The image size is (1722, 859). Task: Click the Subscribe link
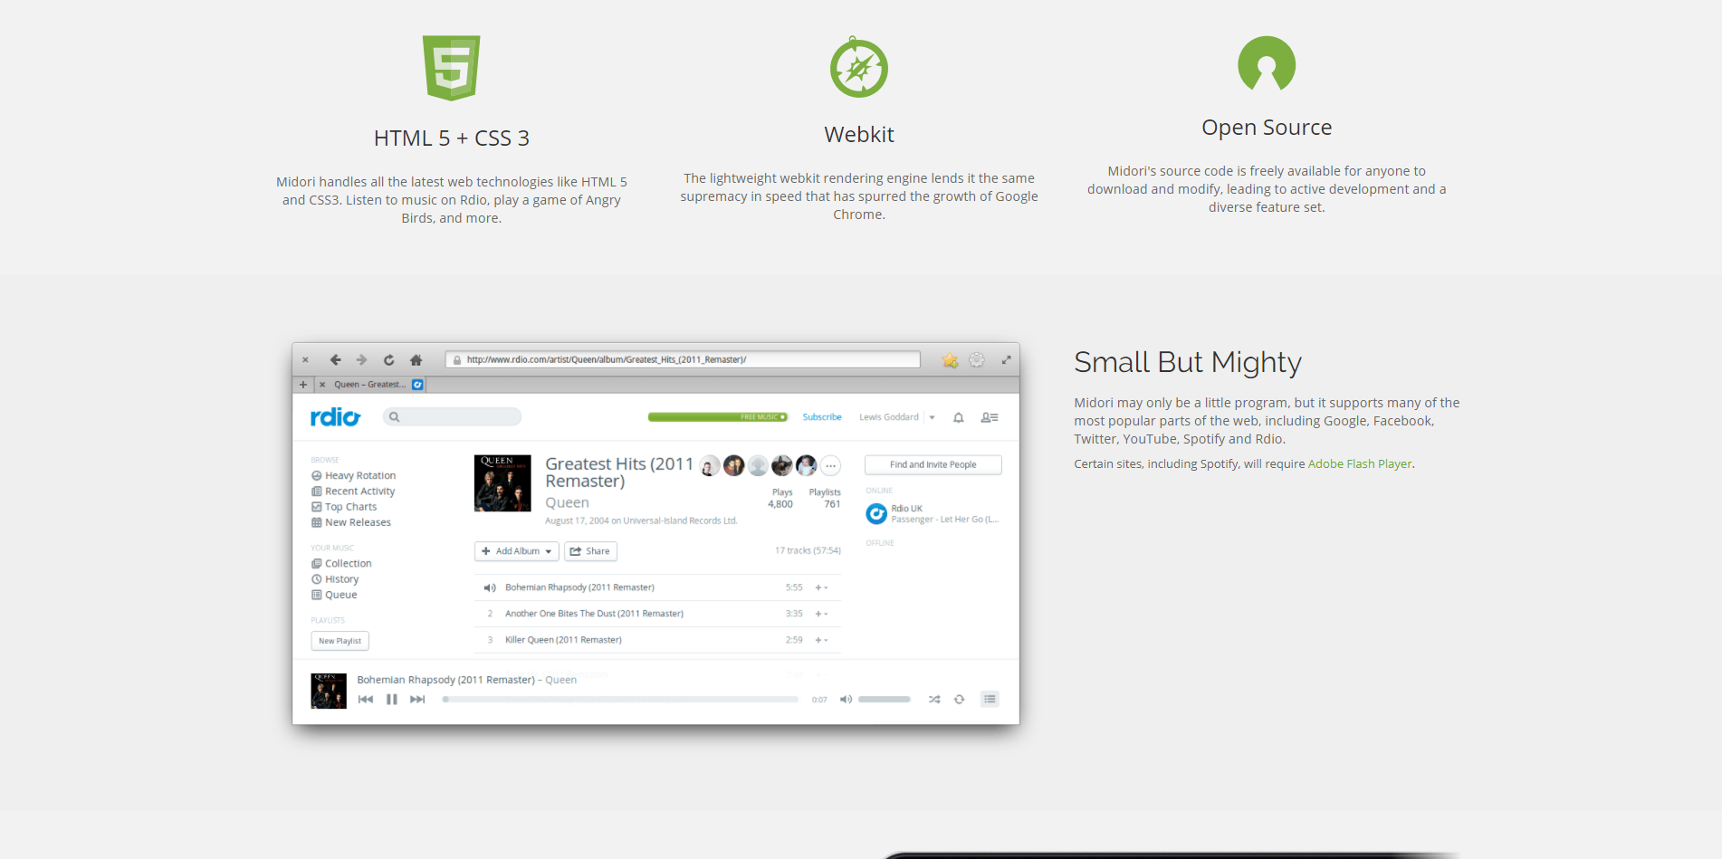(x=822, y=417)
